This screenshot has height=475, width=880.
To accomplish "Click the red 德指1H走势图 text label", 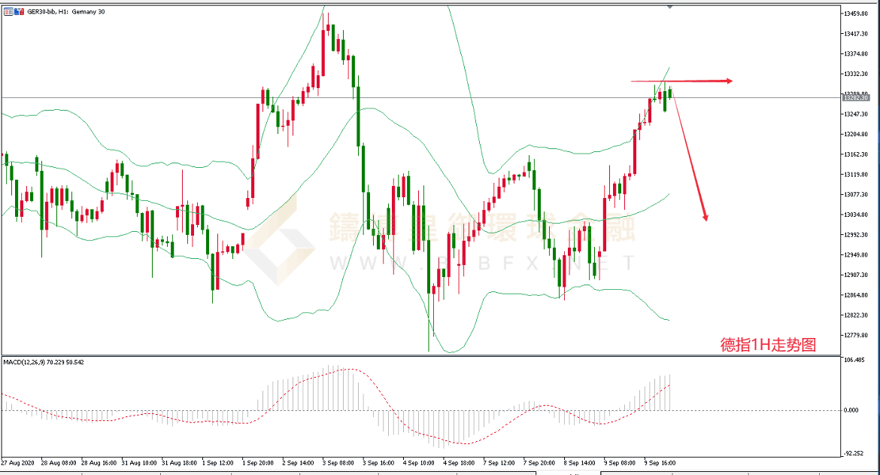I will coord(768,345).
